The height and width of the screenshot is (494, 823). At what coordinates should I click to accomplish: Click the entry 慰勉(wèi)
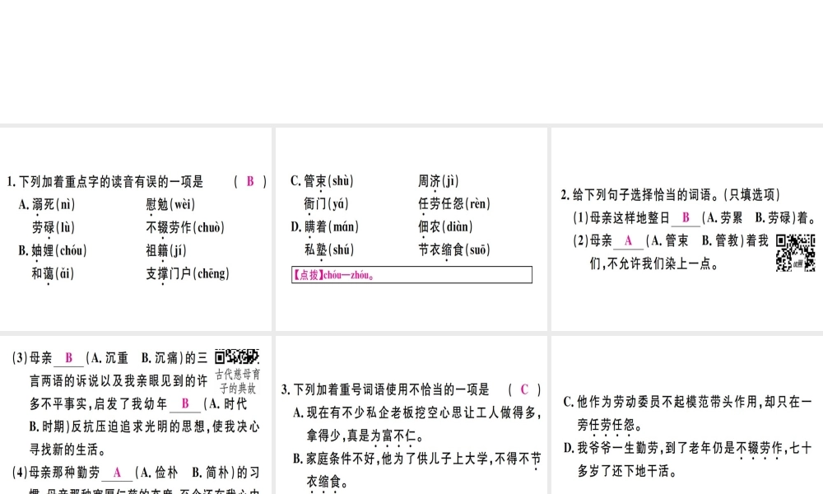tap(170, 204)
